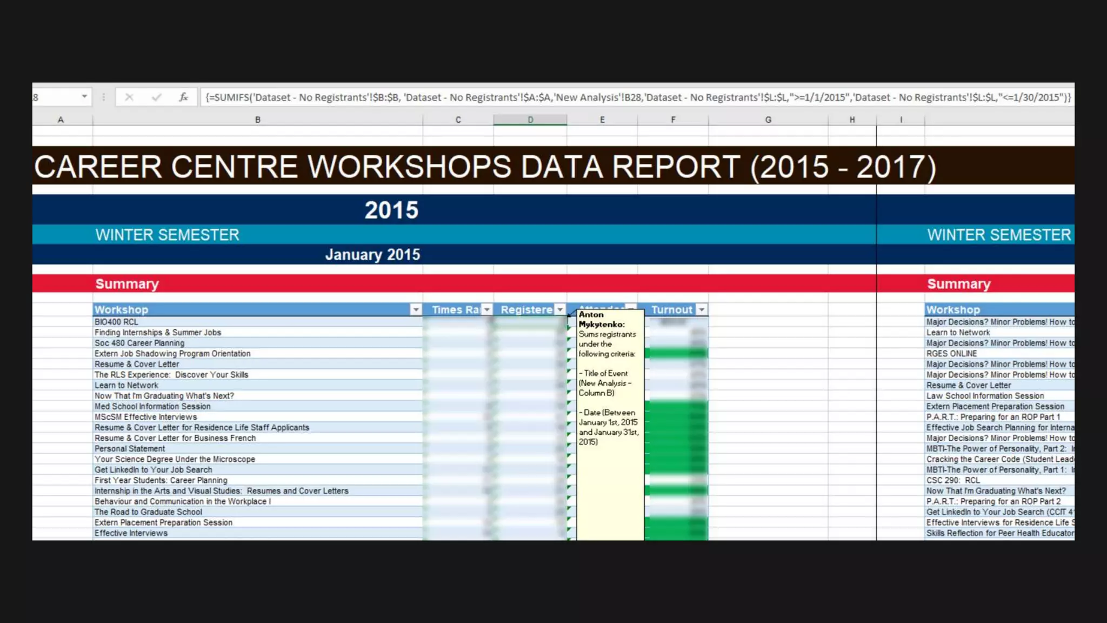Select column G header
The height and width of the screenshot is (623, 1107).
[x=768, y=120]
